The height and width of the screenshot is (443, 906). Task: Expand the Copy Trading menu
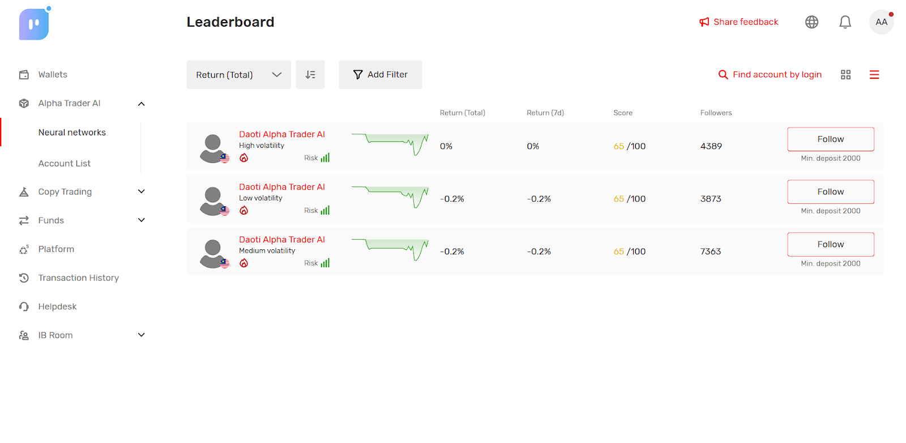pos(82,192)
